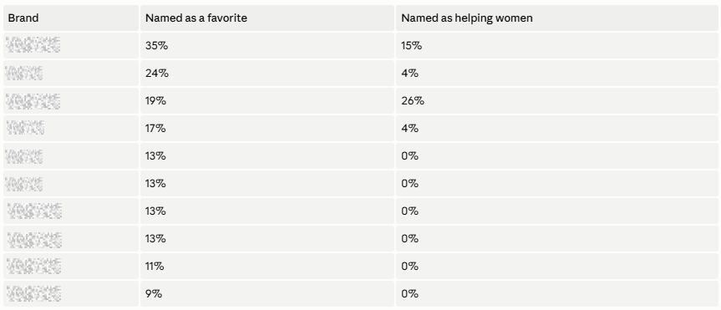The image size is (721, 310).
Task: Select the 26% helping women cell
Action: pos(557,101)
